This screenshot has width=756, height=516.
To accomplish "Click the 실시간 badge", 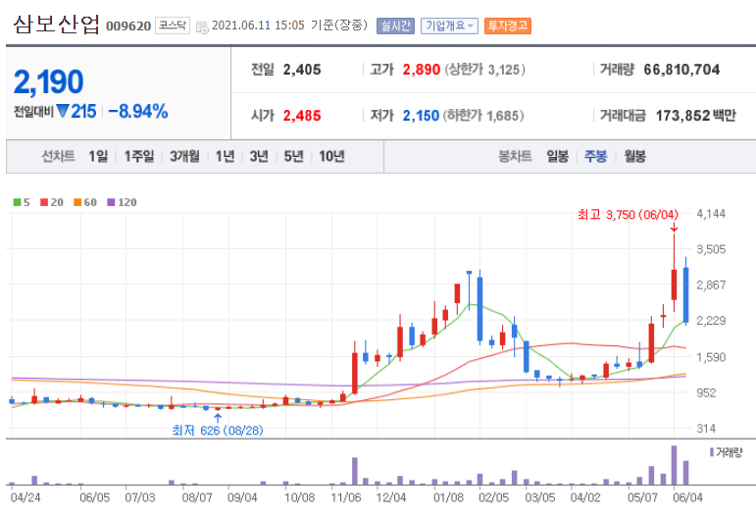I will [395, 26].
